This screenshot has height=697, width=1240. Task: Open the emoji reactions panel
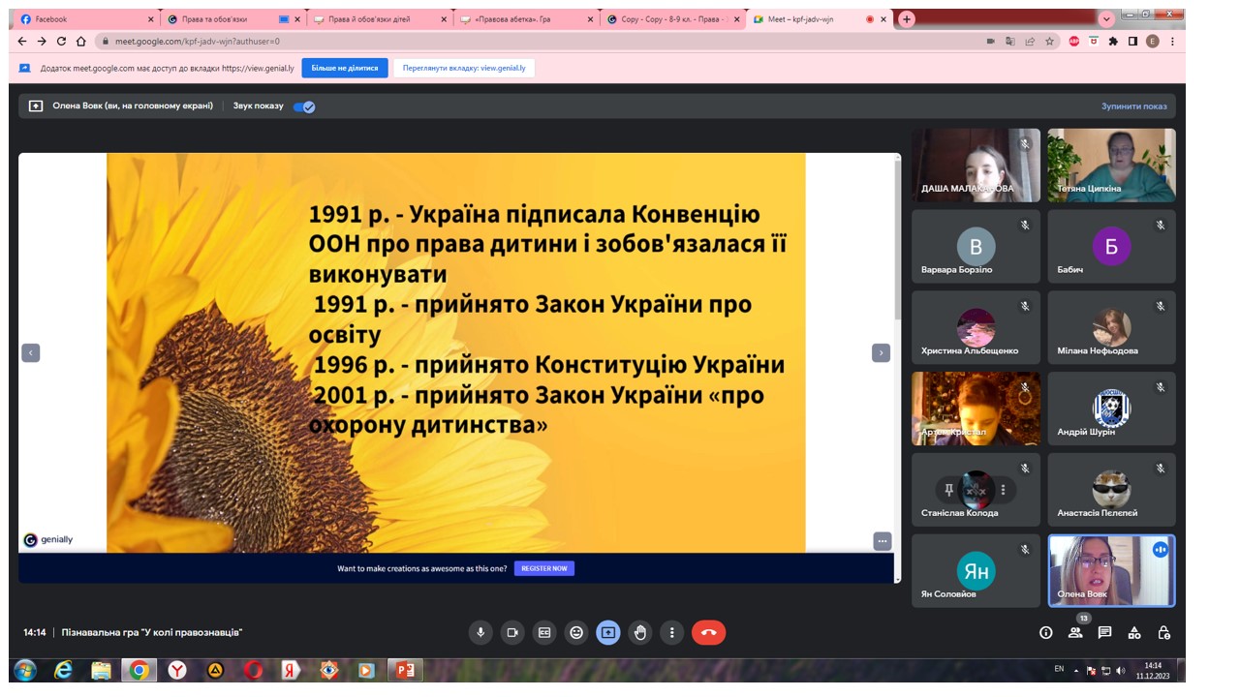[576, 632]
